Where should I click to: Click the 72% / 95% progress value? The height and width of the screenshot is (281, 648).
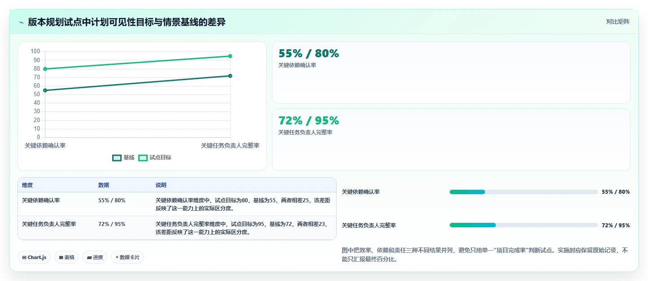click(x=616, y=226)
